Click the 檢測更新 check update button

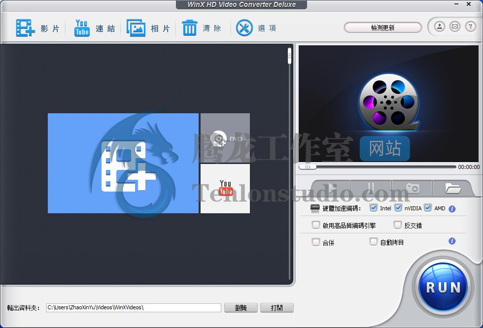click(x=382, y=28)
